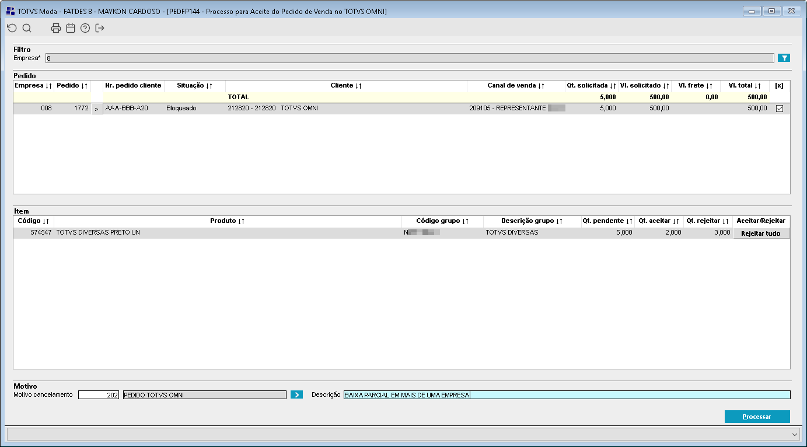Sort by Cliente column header

346,86
